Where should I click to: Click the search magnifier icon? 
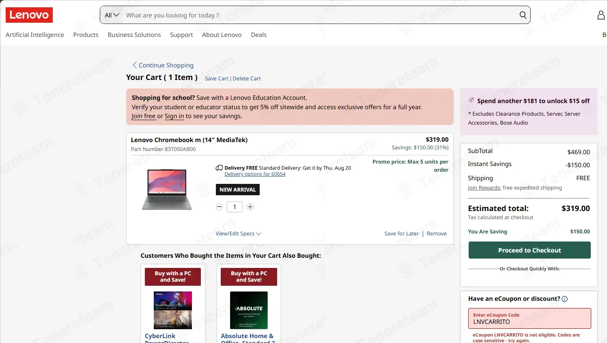(x=523, y=15)
